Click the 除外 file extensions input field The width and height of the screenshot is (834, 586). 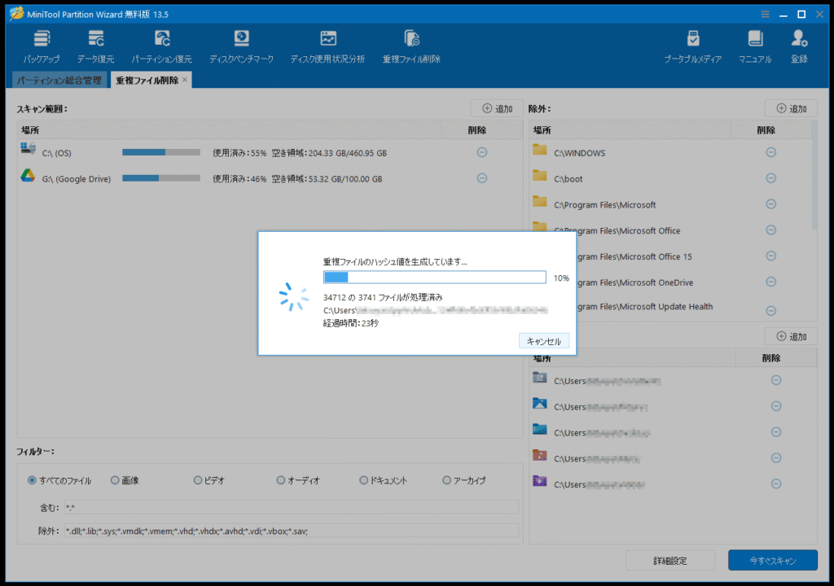click(x=291, y=531)
